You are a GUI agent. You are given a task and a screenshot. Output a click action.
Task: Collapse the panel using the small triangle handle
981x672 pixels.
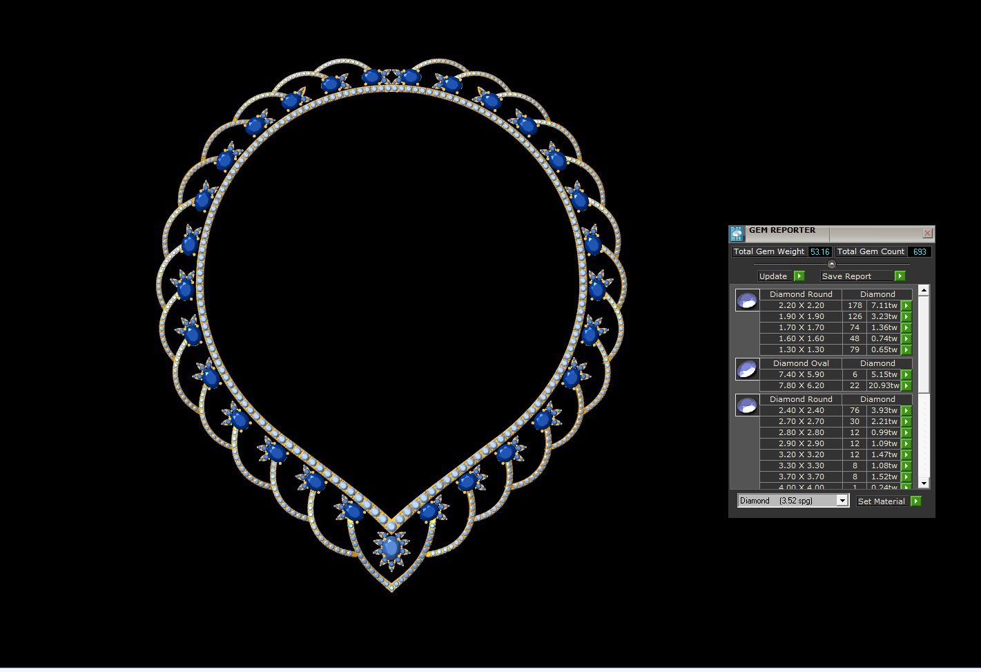pyautogui.click(x=831, y=264)
